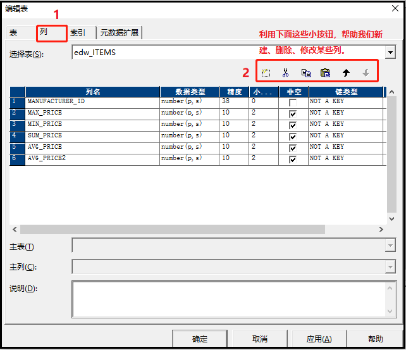Click the scroll down arrow in 说明 box
Viewport: 406px width, 350px height.
[x=390, y=311]
